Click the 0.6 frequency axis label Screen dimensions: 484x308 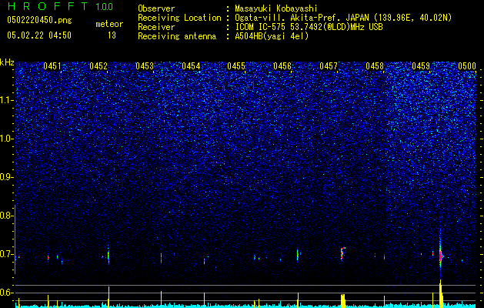pos(6,293)
